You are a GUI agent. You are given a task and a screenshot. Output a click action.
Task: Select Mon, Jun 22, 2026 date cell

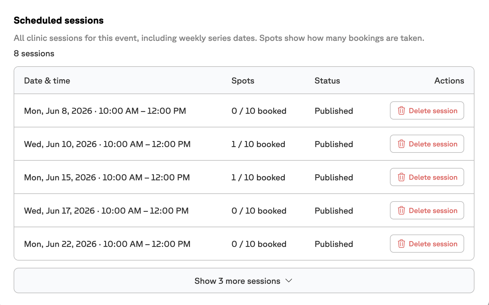[x=107, y=244]
